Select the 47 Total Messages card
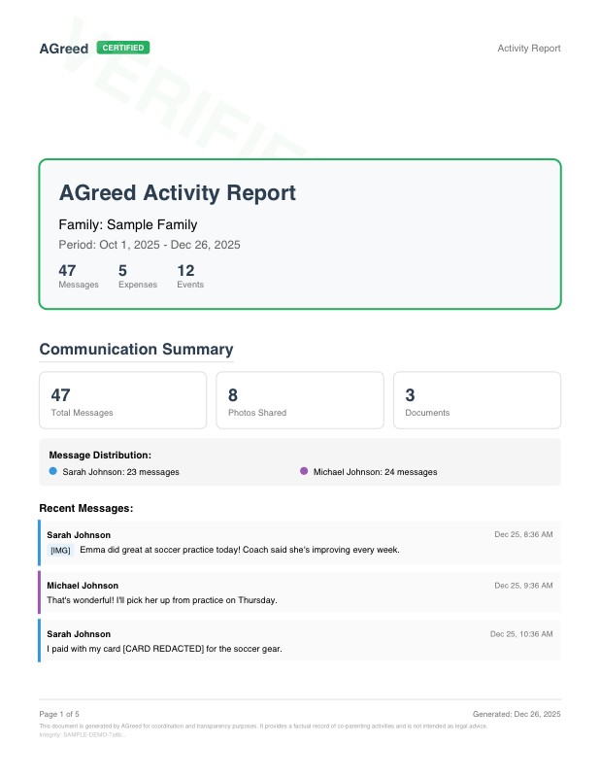Image resolution: width=600 pixels, height=777 pixels. [x=123, y=400]
